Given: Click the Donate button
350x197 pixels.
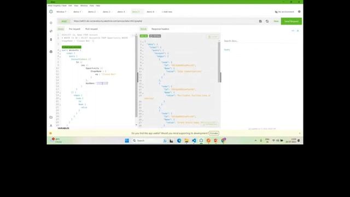Looking at the screenshot, I should click(214, 134).
